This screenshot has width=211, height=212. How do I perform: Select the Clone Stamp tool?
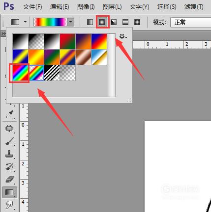click(9, 154)
